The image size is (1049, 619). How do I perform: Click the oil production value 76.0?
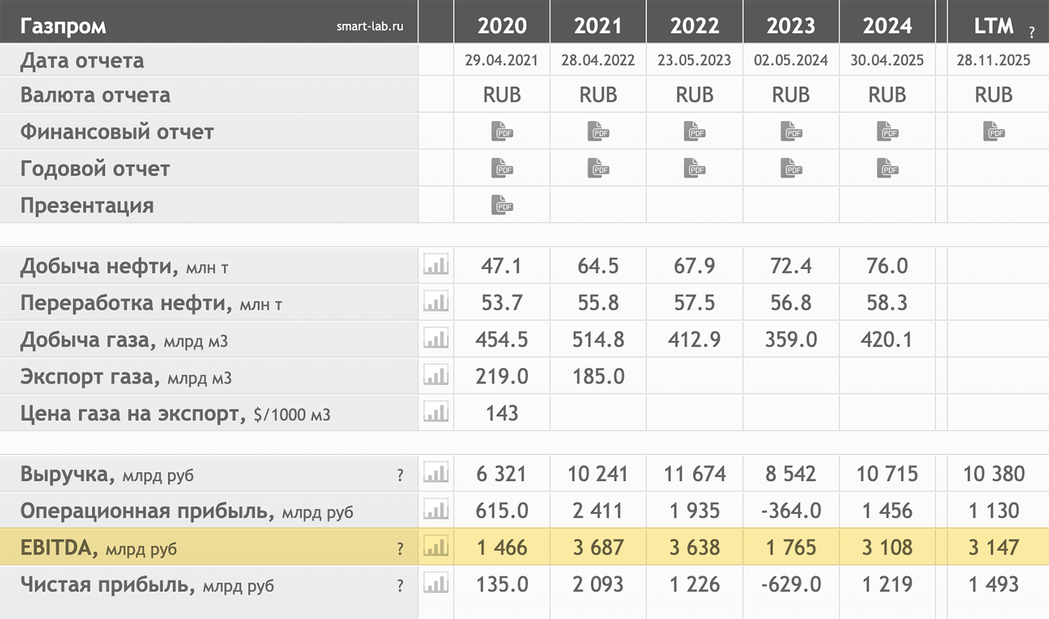[x=888, y=266]
